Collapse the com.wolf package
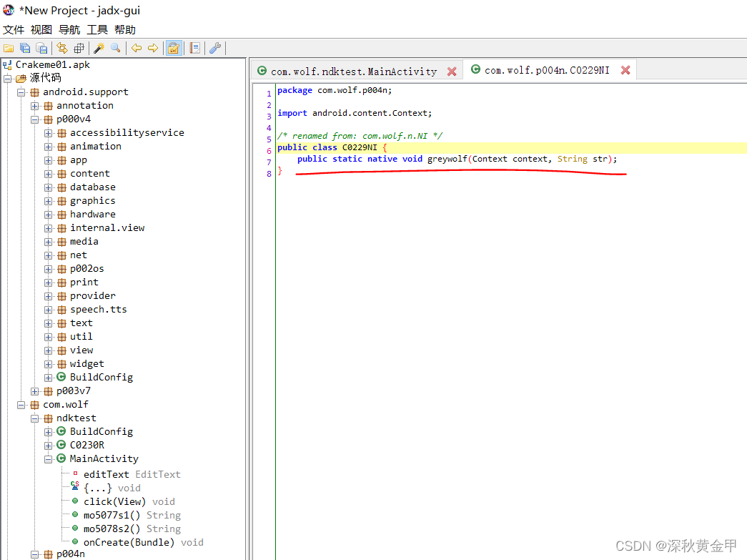 click(21, 405)
